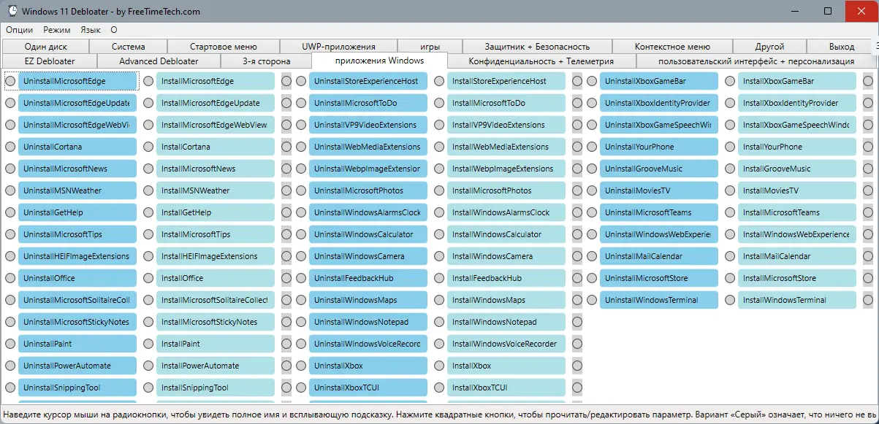Select the radio button for UninstallMSNWeather
Viewport: 879px width, 424px height.
pyautogui.click(x=10, y=190)
